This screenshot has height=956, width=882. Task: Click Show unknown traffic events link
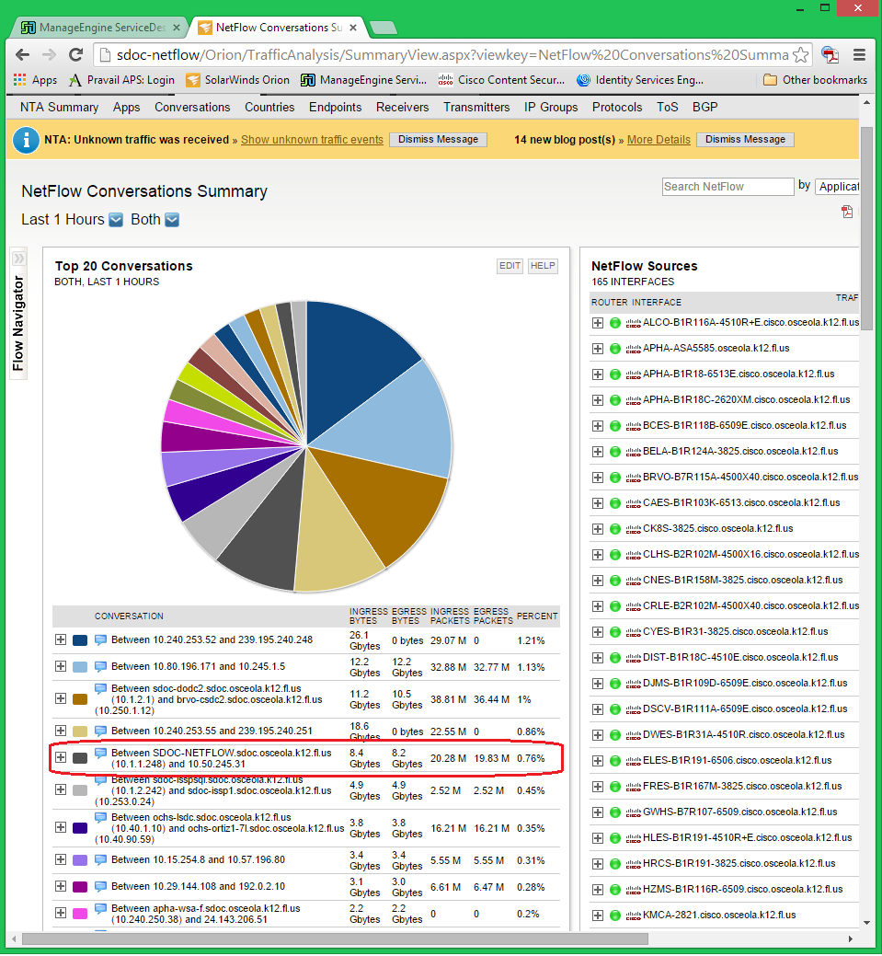[x=312, y=140]
